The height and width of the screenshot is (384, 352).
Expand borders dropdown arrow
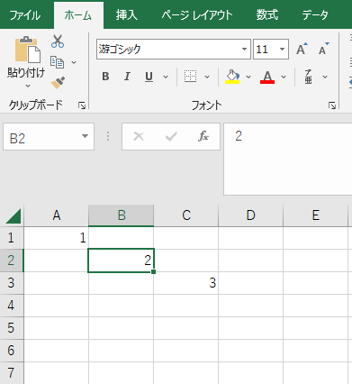207,77
